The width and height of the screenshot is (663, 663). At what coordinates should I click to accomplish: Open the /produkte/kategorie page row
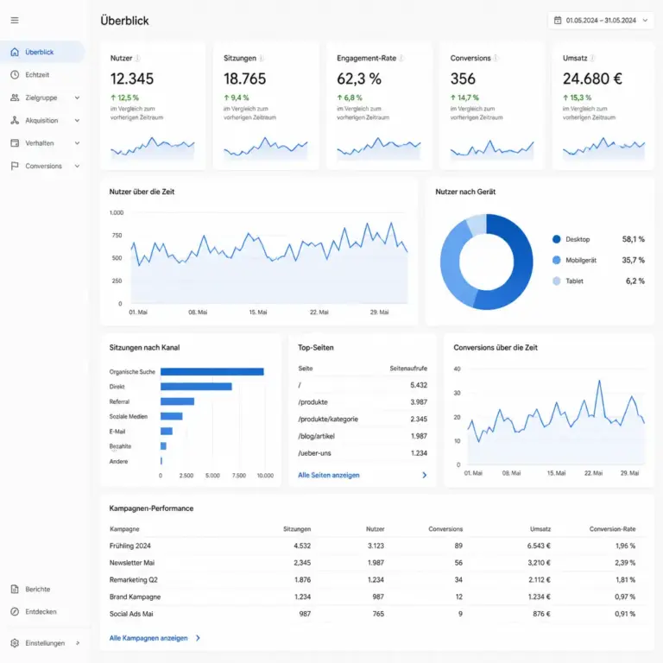(x=363, y=419)
